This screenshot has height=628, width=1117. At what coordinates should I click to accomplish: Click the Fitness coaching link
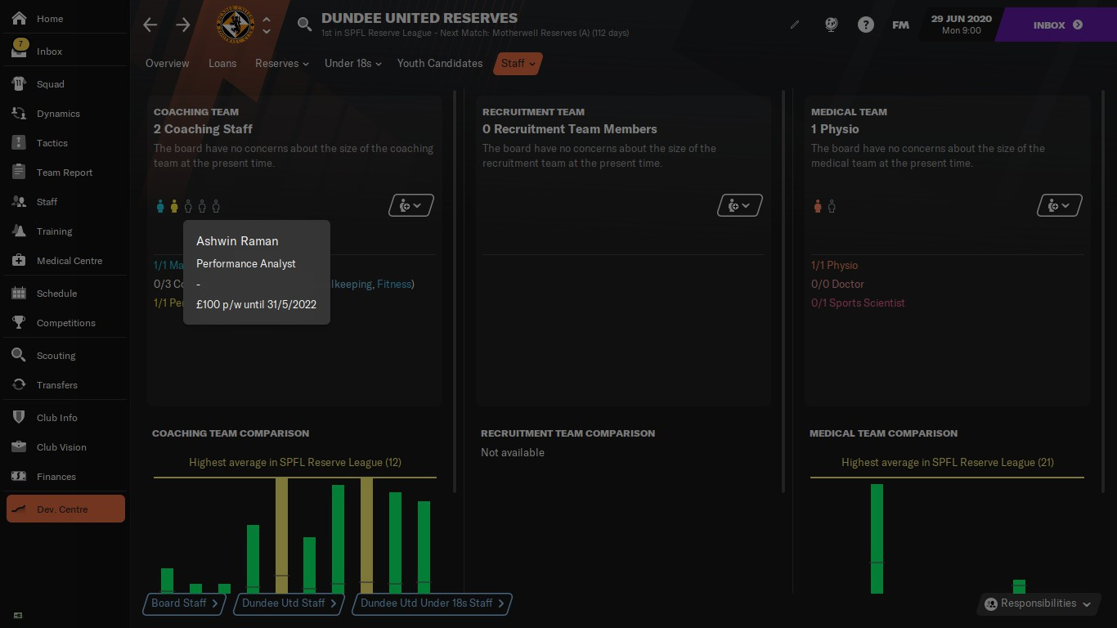[x=393, y=284]
